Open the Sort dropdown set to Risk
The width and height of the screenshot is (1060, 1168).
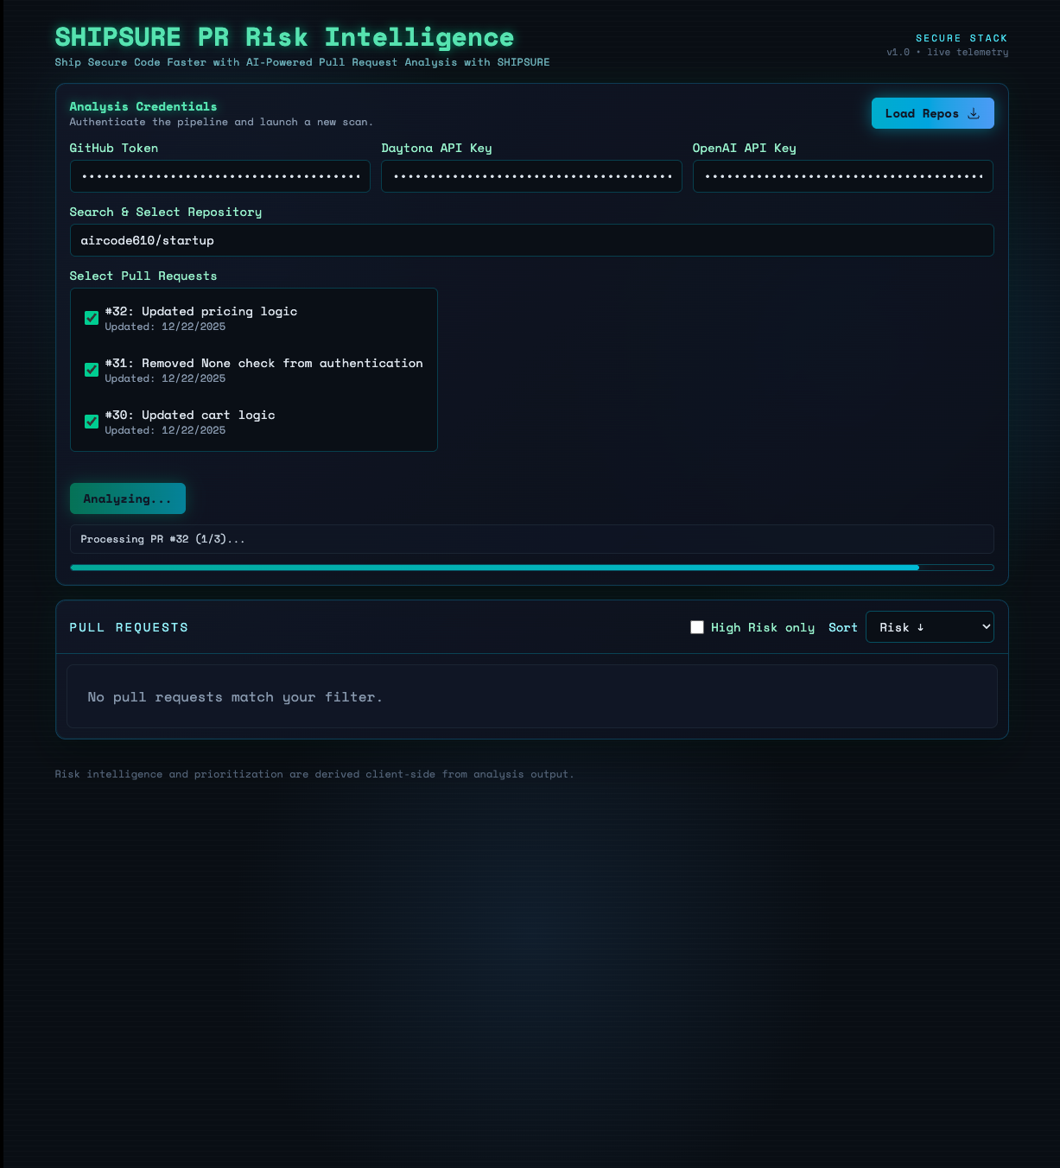930,627
